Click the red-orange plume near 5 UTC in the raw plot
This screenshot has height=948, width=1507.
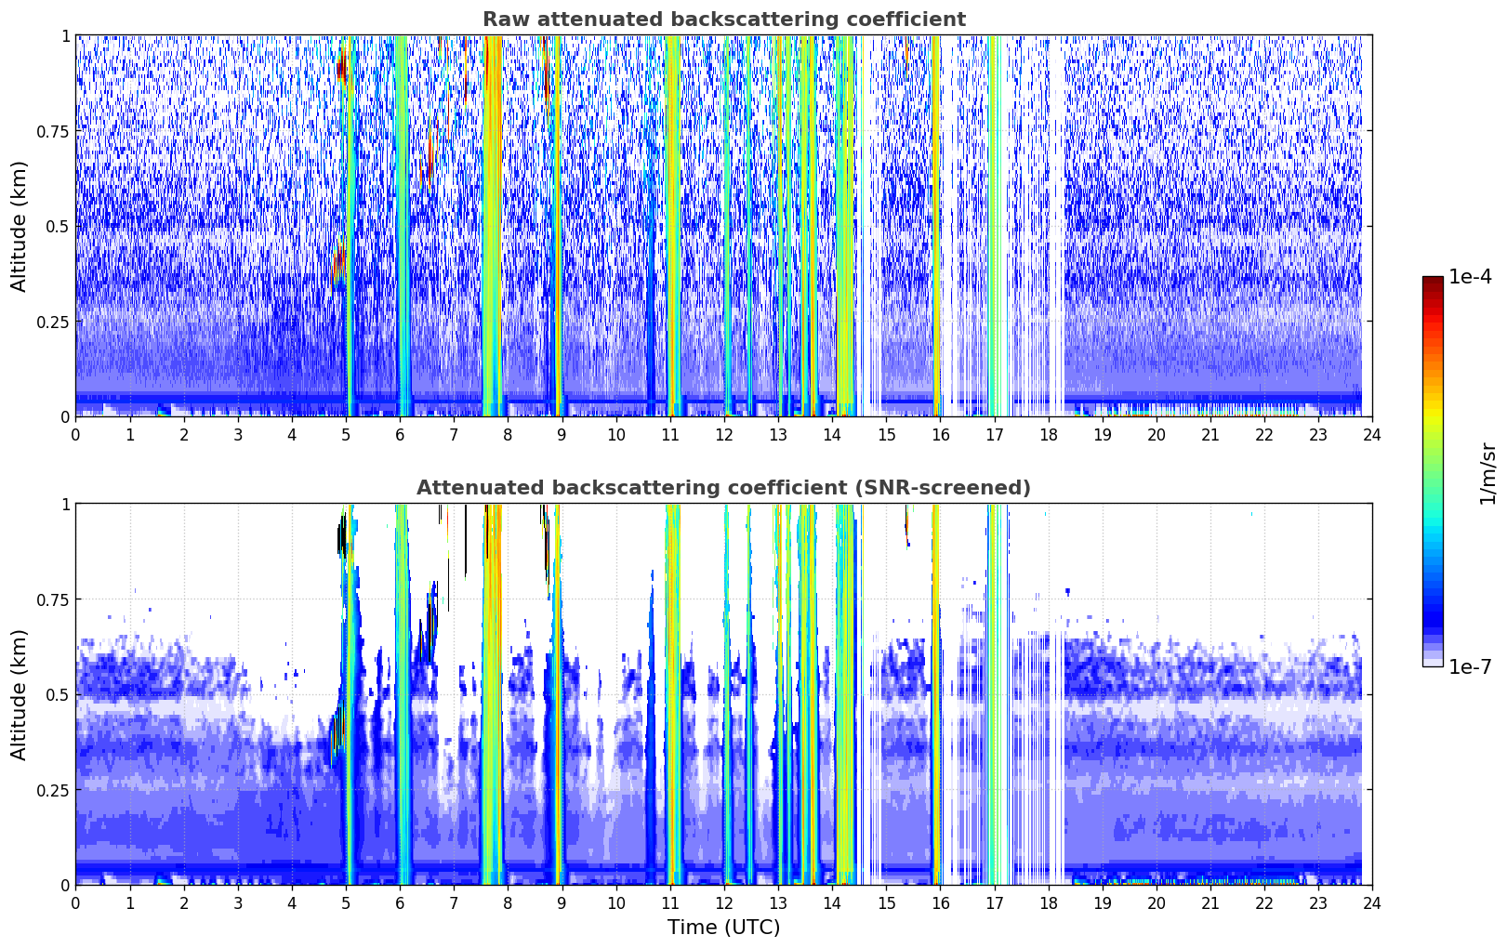(x=338, y=264)
